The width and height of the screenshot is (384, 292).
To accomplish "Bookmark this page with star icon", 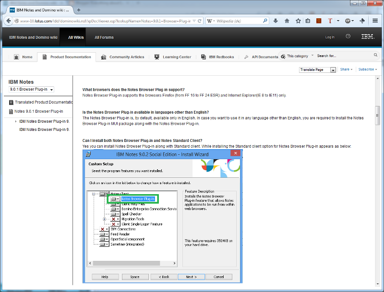I will [x=298, y=21].
